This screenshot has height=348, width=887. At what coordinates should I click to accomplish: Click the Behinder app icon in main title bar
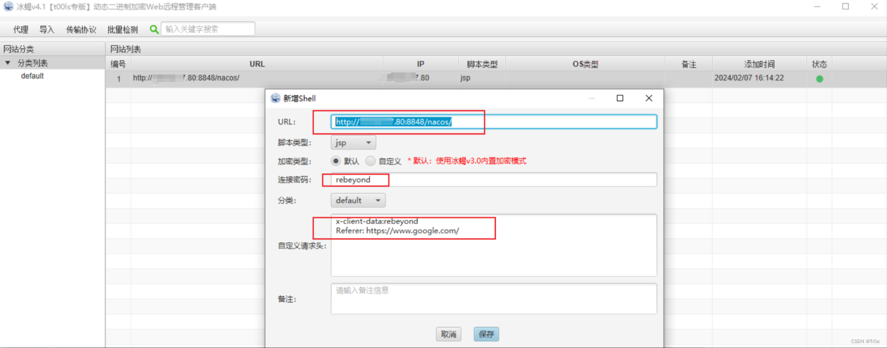(x=8, y=6)
